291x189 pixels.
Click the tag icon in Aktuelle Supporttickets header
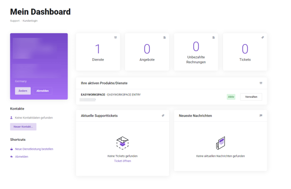pyautogui.click(x=163, y=115)
